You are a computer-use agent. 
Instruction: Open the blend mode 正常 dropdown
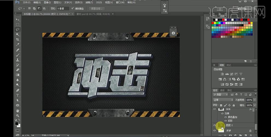(x=223, y=100)
